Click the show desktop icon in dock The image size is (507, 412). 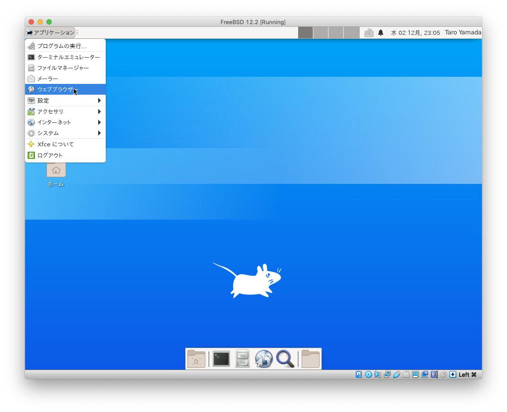196,359
